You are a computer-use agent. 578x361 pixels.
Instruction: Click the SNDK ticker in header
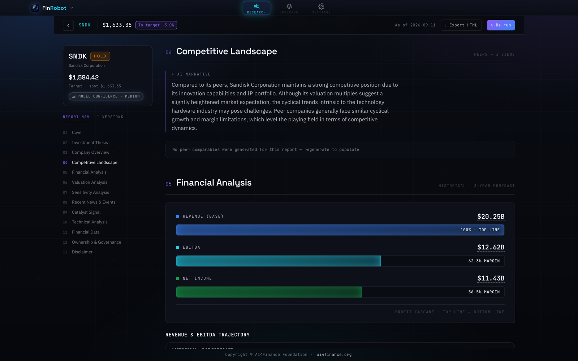85,25
